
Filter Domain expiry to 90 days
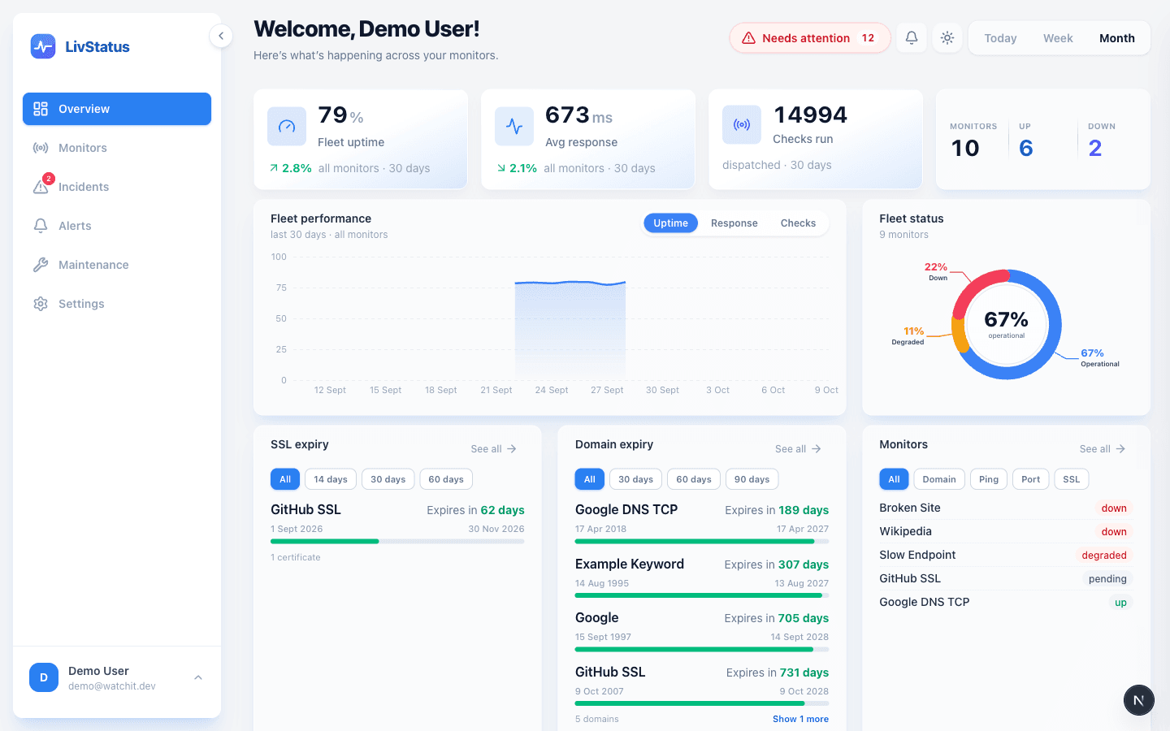pyautogui.click(x=752, y=479)
